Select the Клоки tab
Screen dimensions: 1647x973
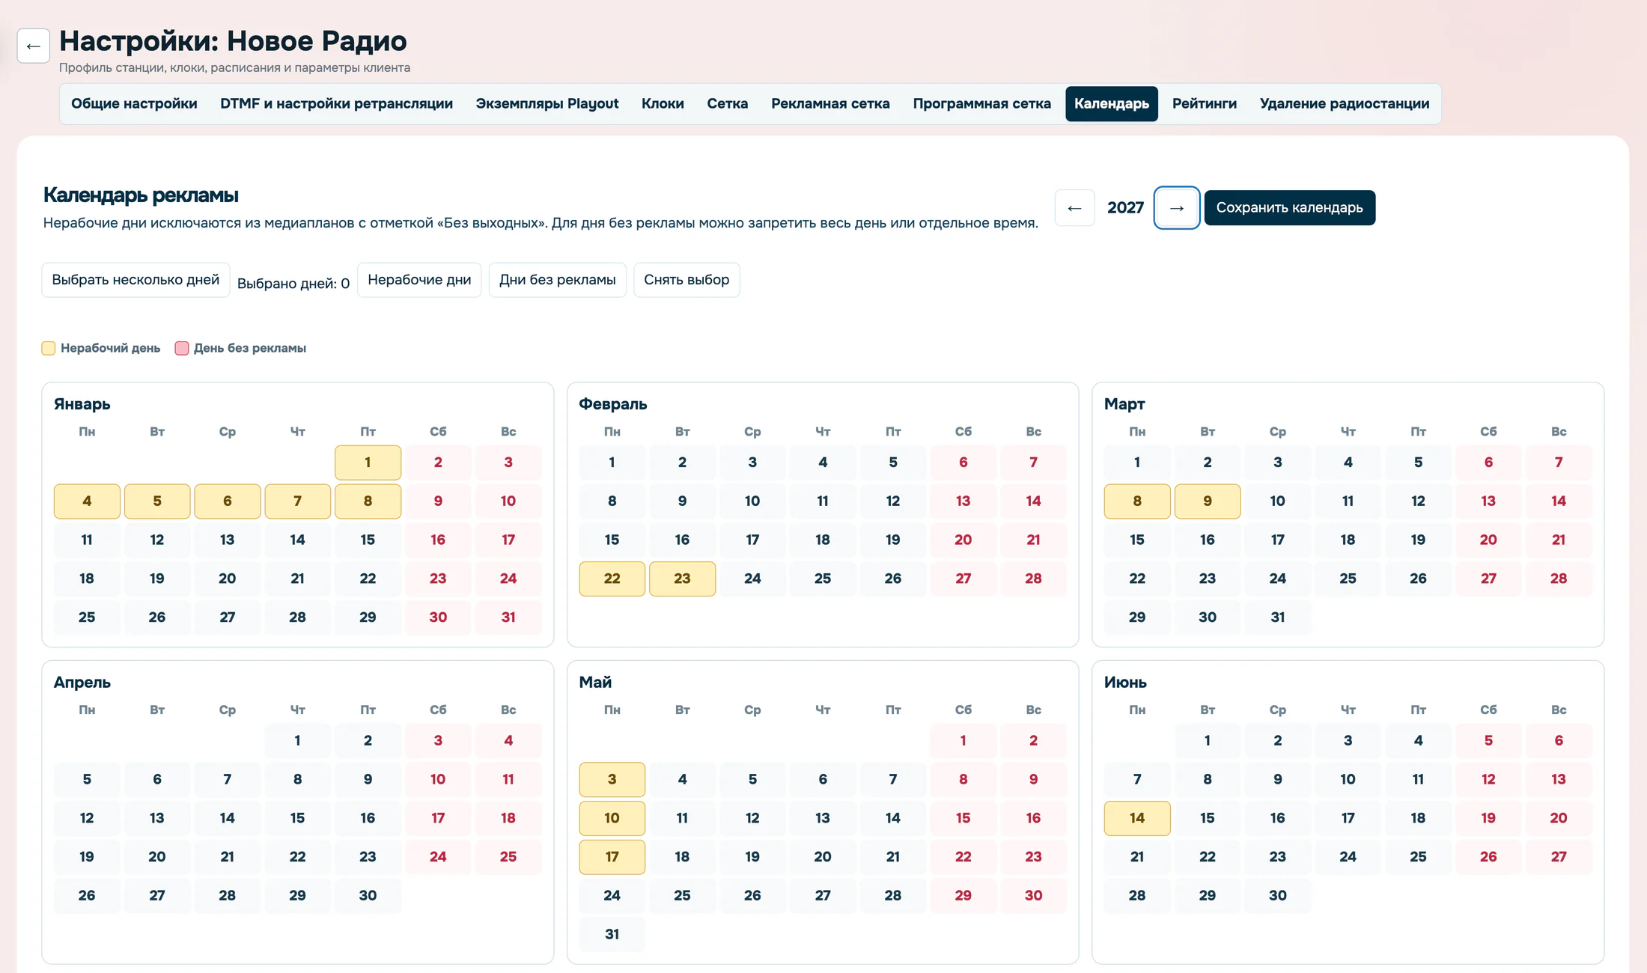pyautogui.click(x=663, y=103)
